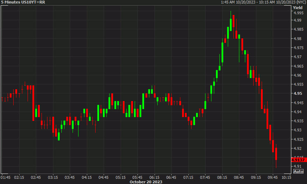Click the 4.97 yield axis value

point(297,57)
